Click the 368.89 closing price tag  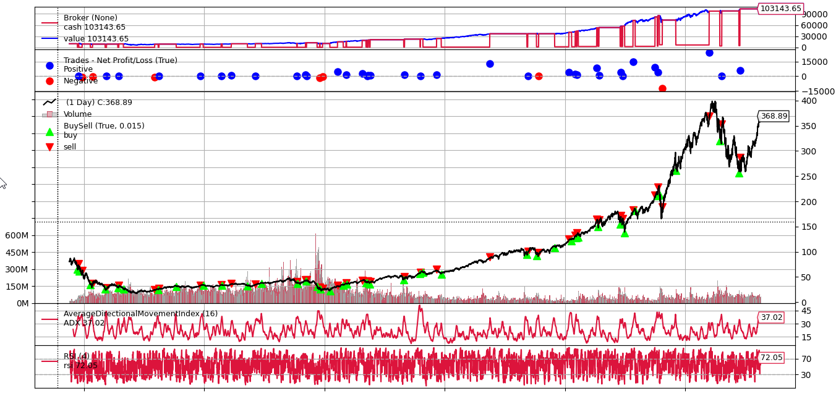pos(774,116)
